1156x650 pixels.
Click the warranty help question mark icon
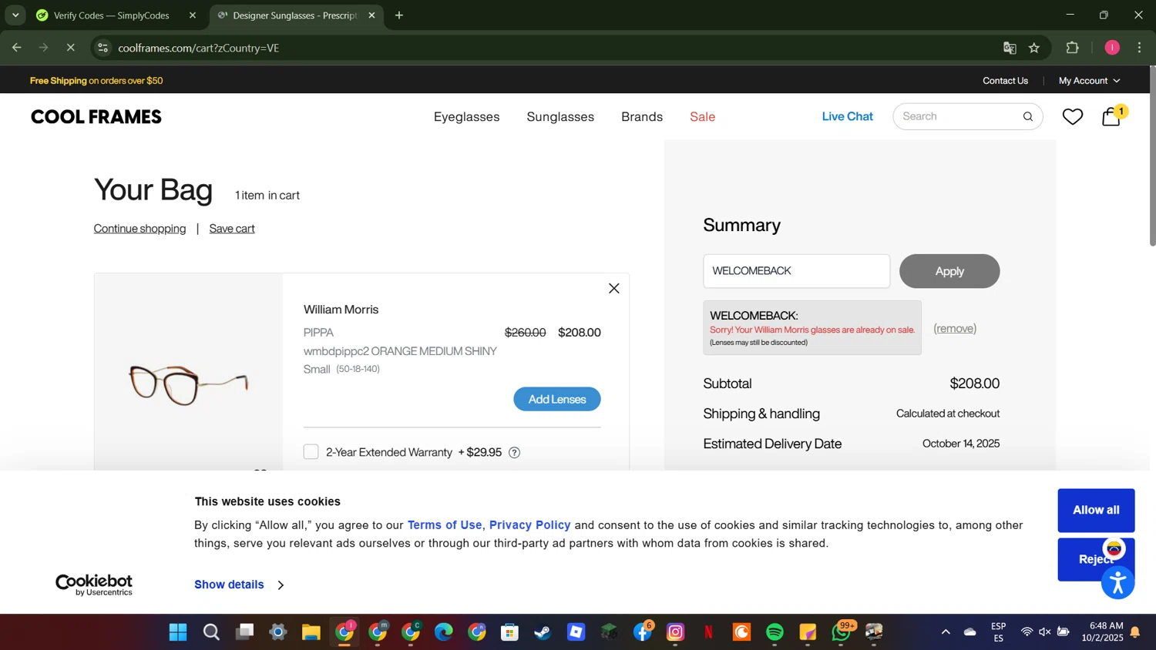514,452
